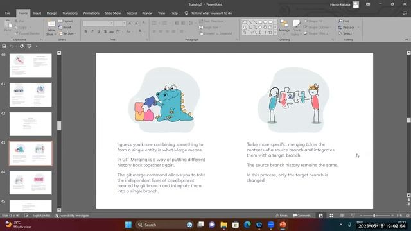Click the Increase Font Size icon

[x=130, y=23]
